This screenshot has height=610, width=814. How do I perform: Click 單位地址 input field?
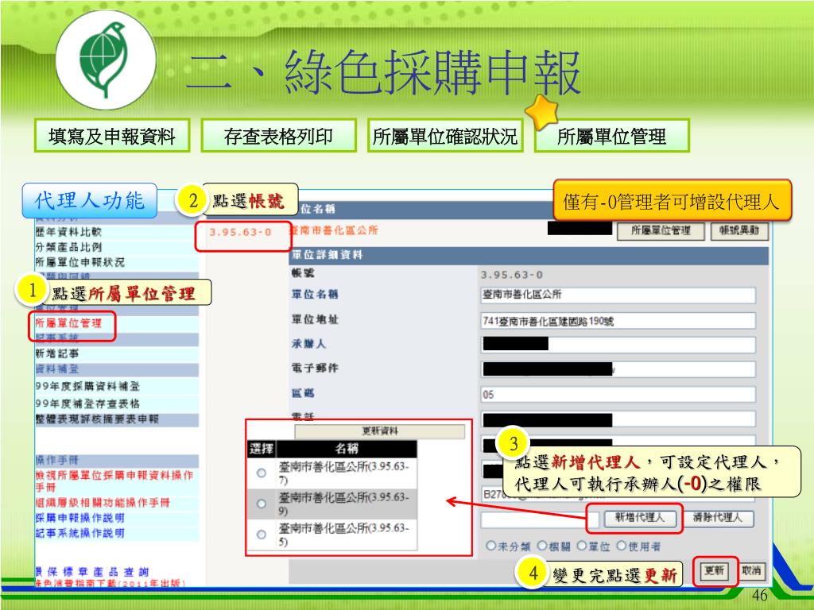pyautogui.click(x=618, y=321)
